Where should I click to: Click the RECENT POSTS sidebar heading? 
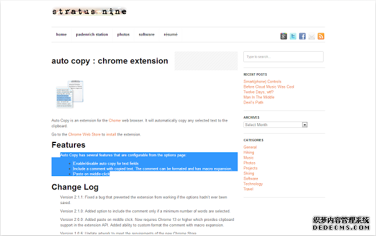(x=255, y=74)
